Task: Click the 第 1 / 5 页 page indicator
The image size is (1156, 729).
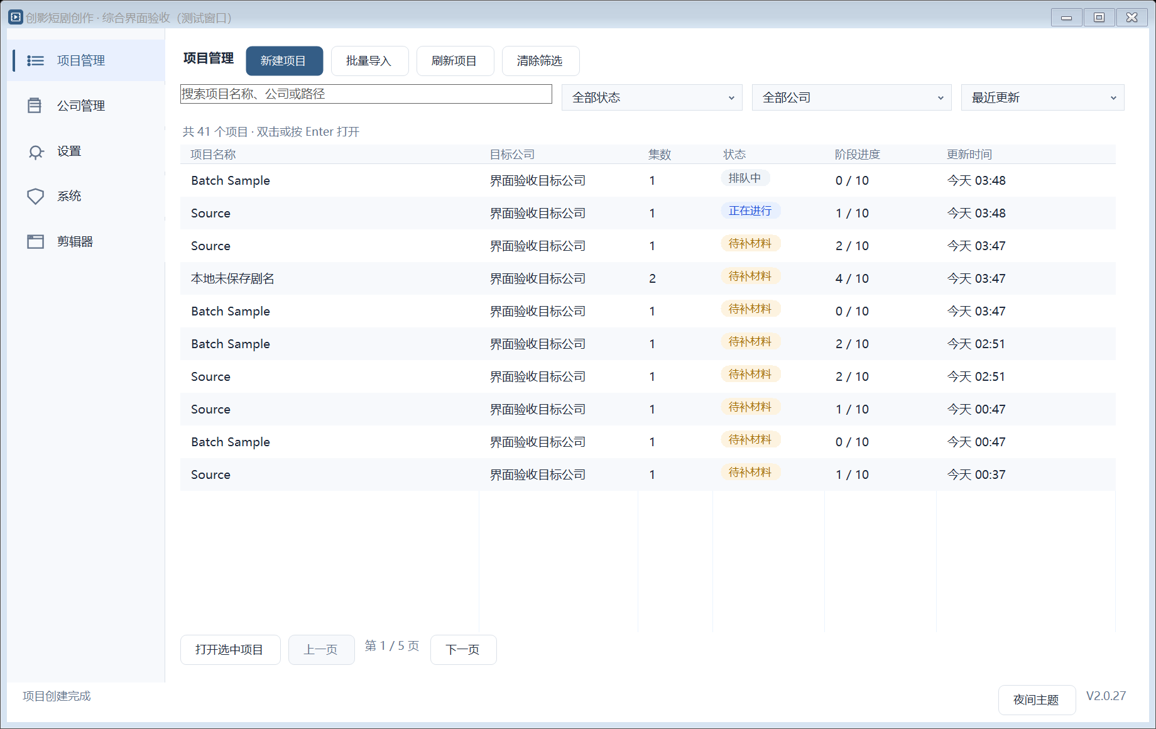Action: click(x=392, y=646)
